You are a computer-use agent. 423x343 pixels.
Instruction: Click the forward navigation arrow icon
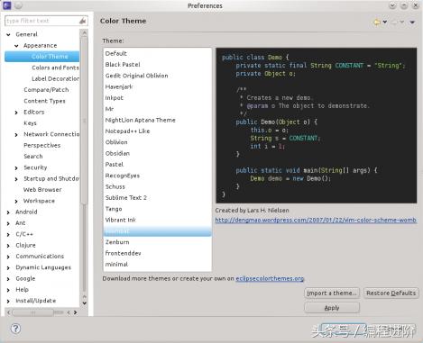[x=394, y=22]
